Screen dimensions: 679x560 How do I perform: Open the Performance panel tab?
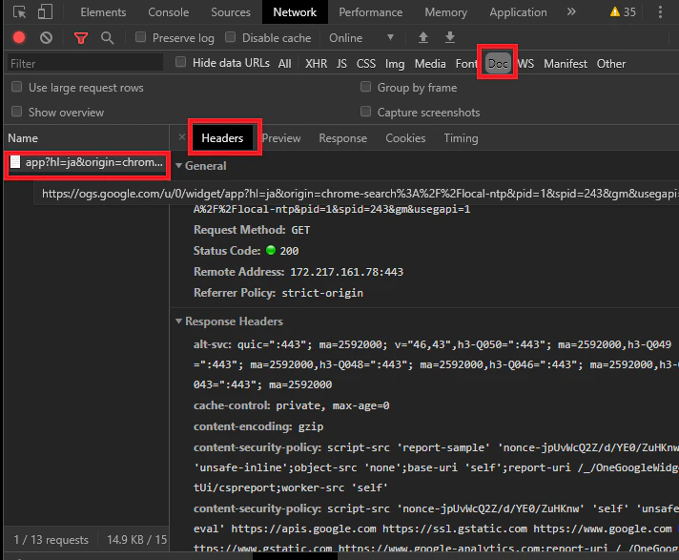pos(370,12)
